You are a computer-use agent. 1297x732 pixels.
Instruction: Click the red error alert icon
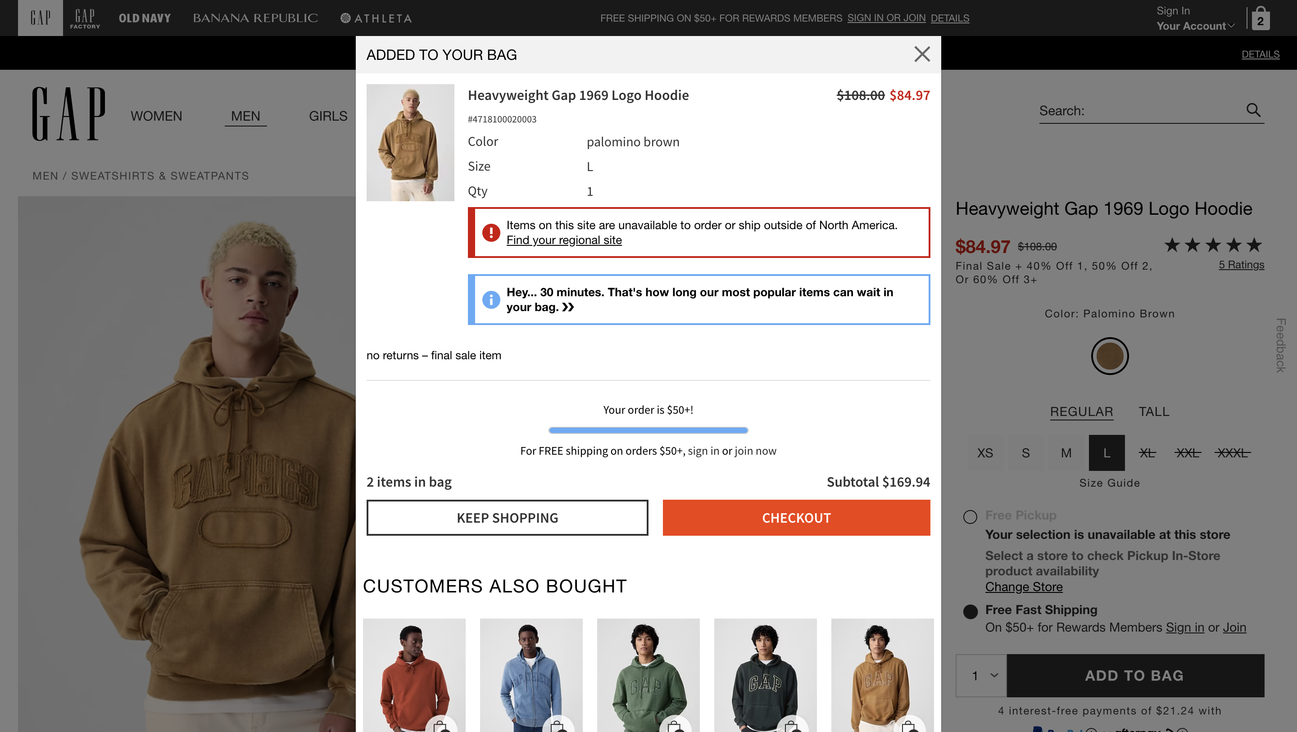(x=491, y=232)
